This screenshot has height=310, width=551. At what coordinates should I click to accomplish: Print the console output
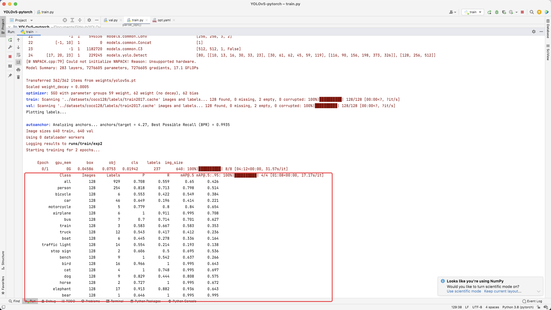tap(18, 70)
